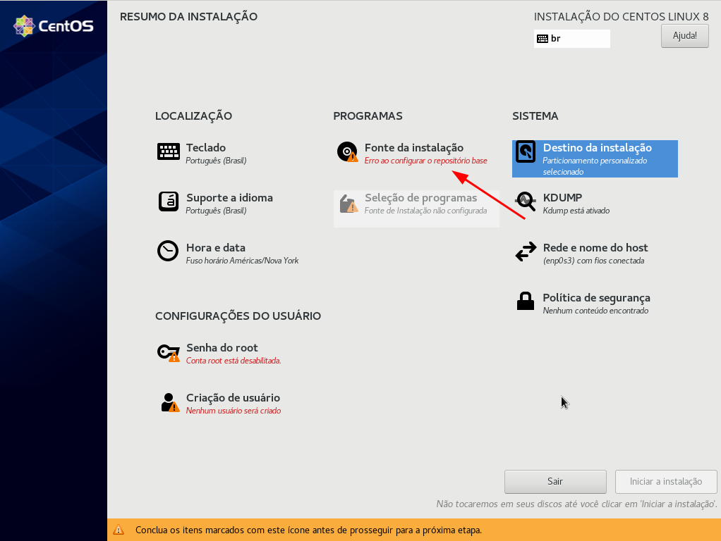Click the 'Conclua os itens marcados' warning message
This screenshot has width=721, height=541.
click(308, 530)
